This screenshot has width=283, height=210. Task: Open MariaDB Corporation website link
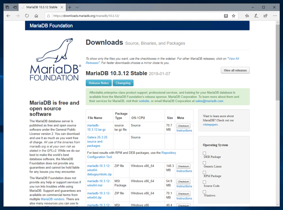(x=144, y=101)
